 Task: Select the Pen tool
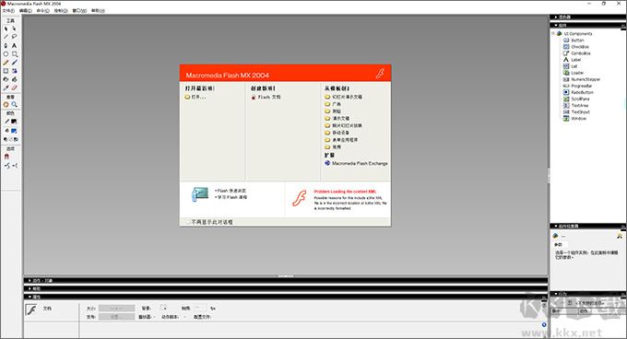coord(6,45)
